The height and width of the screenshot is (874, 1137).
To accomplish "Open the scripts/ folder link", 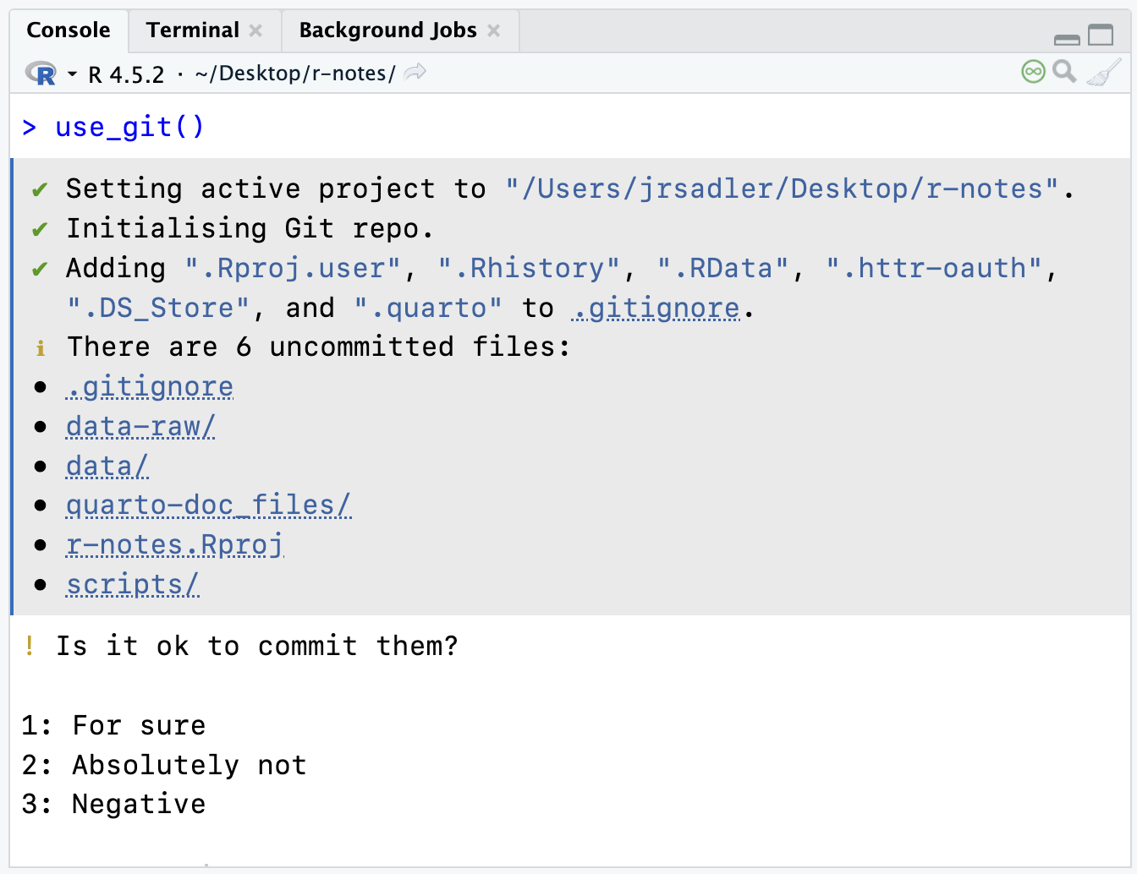I will click(x=132, y=584).
